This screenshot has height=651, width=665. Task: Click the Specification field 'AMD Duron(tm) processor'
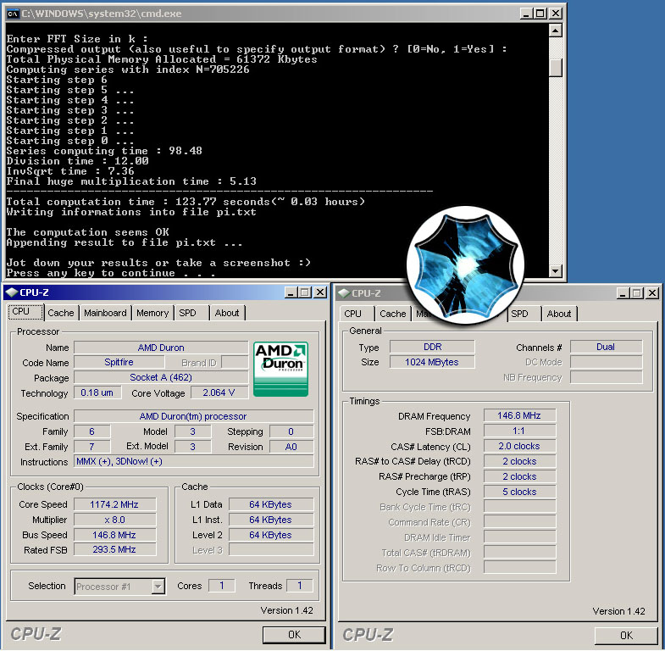(194, 416)
